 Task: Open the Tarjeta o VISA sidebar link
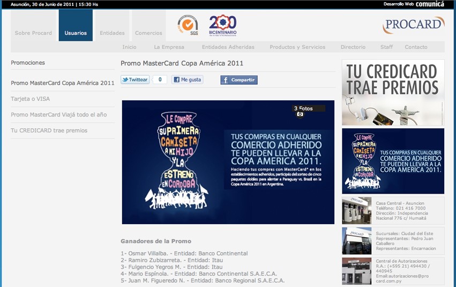point(30,99)
